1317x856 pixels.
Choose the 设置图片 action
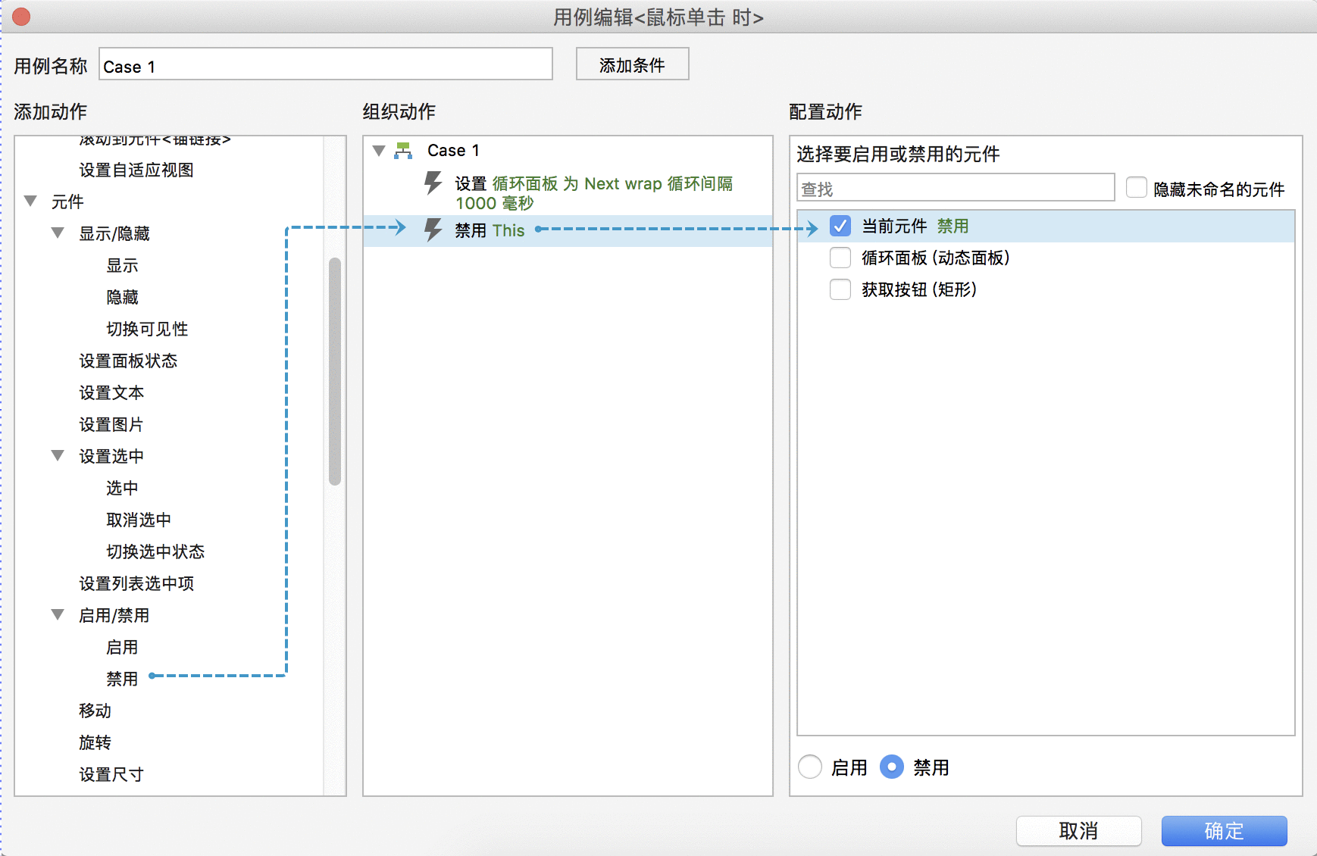point(111,424)
